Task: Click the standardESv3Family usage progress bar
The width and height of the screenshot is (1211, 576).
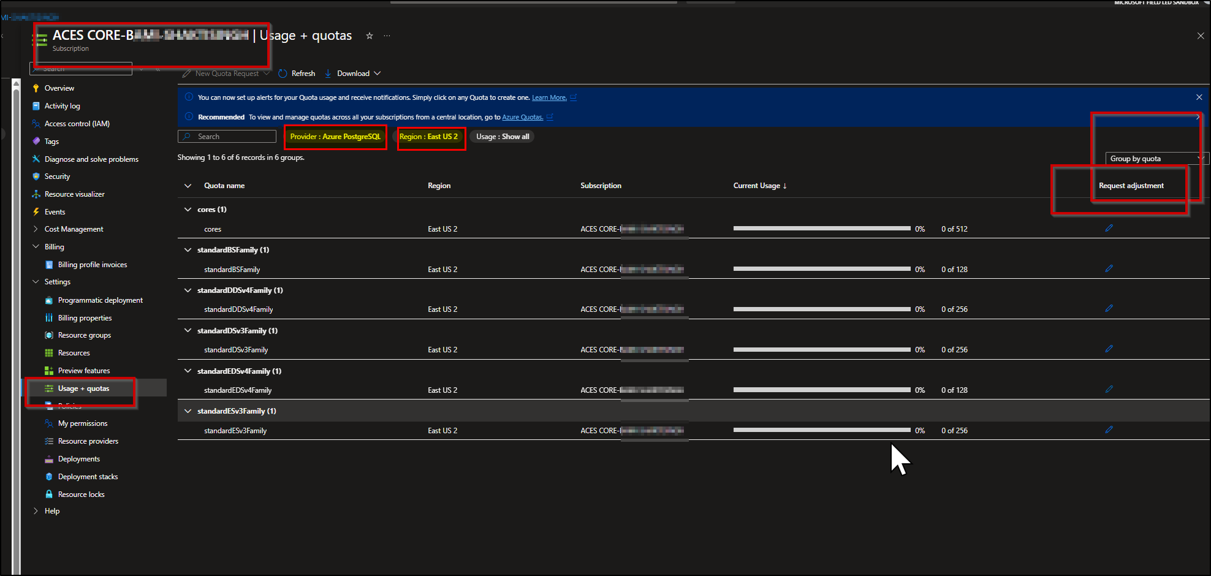Action: 822,430
